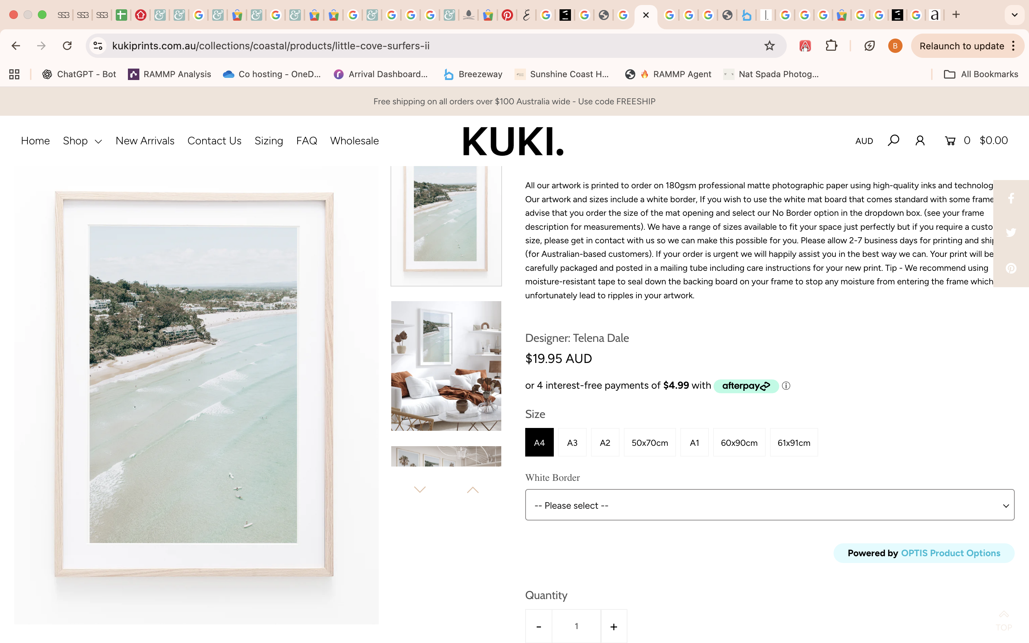Screen dimensions: 1029x643
Task: Click the account user icon
Action: pos(920,140)
